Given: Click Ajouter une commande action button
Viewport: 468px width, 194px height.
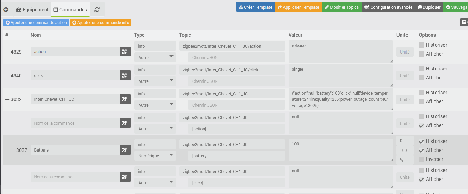Looking at the screenshot, I should pyautogui.click(x=36, y=22).
